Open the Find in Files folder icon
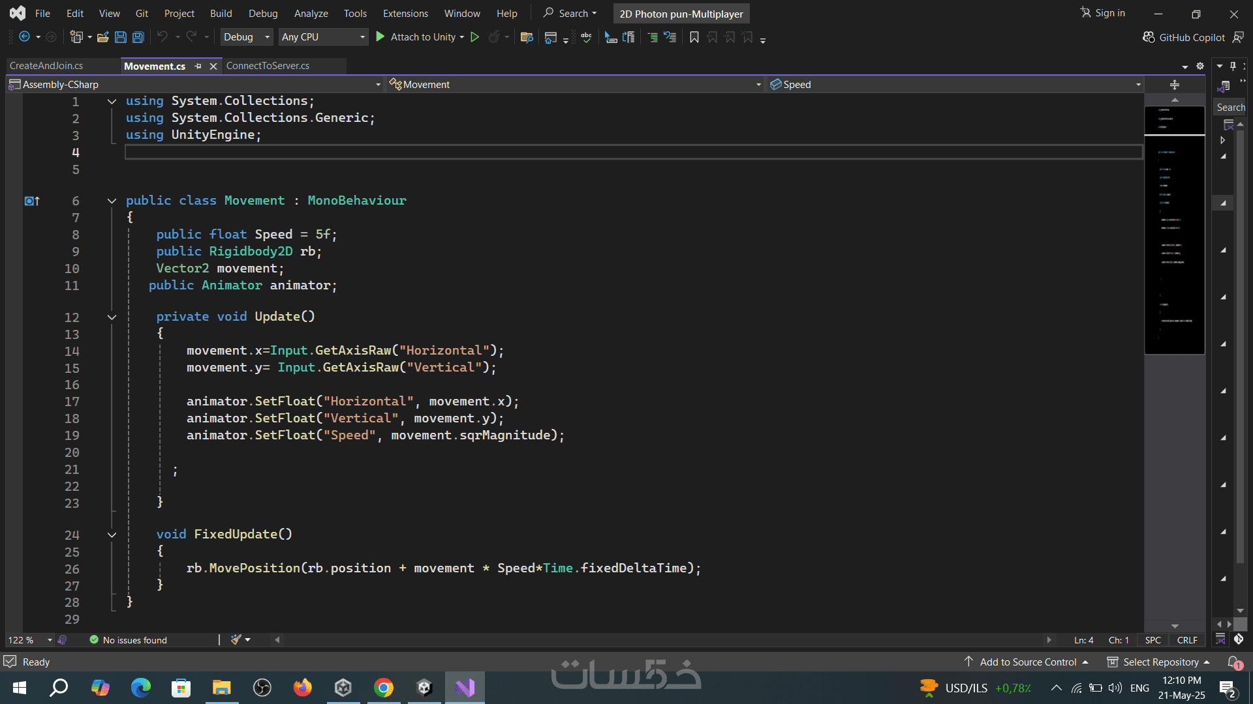The width and height of the screenshot is (1253, 704). click(x=527, y=37)
